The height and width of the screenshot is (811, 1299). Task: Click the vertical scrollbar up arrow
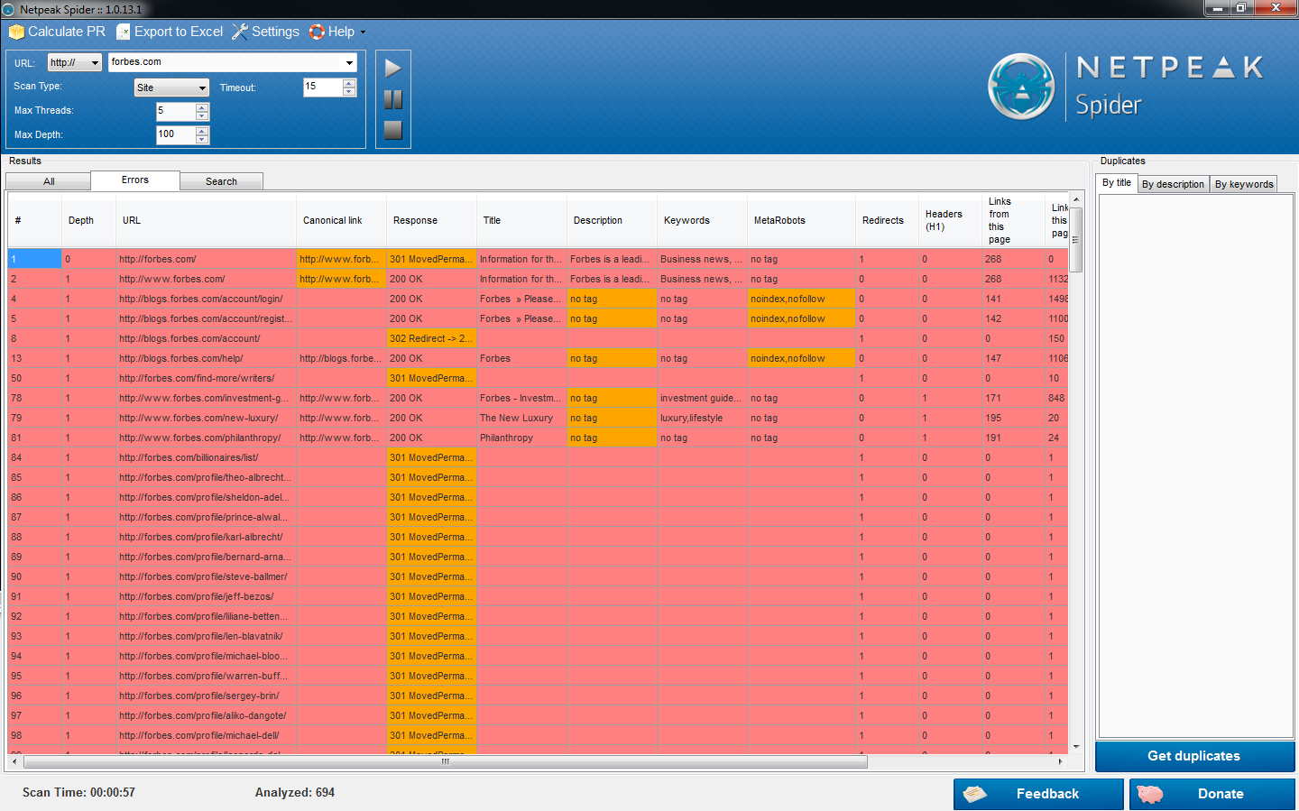(x=1076, y=198)
